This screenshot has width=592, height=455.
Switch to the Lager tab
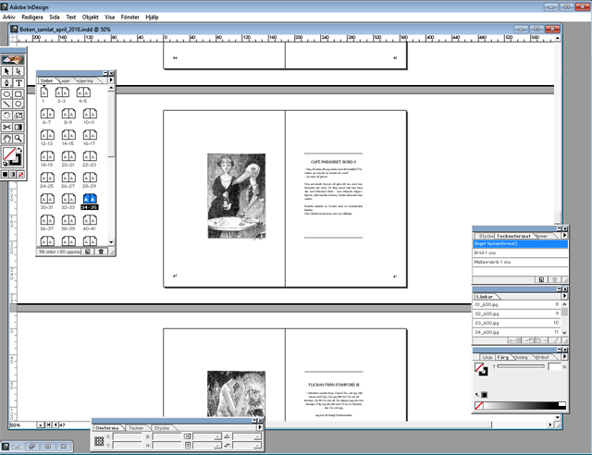coord(66,80)
